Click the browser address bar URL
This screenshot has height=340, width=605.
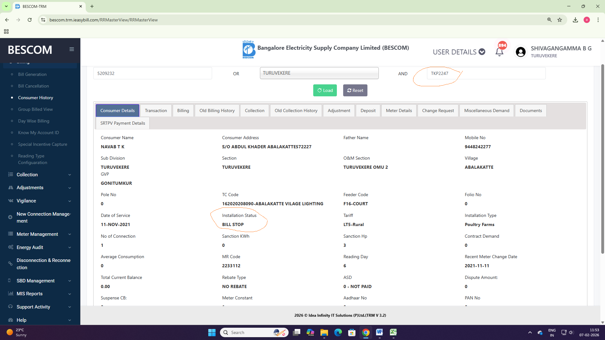pos(104,20)
